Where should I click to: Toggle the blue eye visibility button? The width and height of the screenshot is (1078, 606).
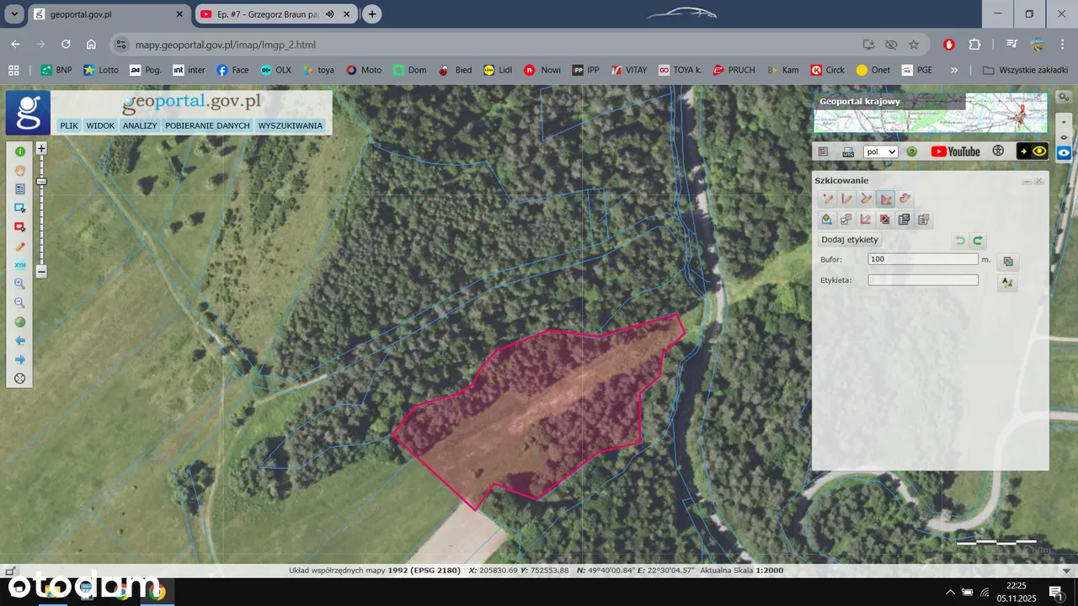(x=1064, y=153)
